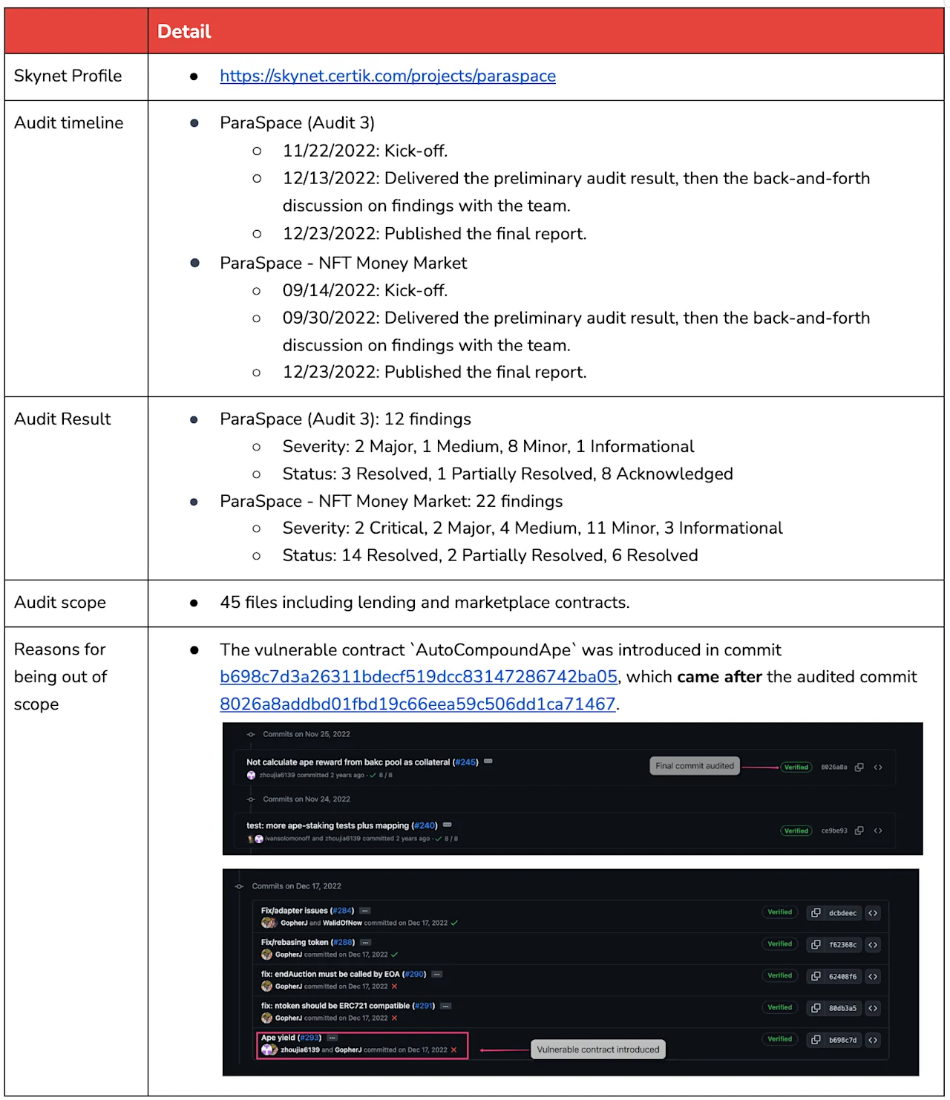Open pull request #290
Image resolution: width=950 pixels, height=1100 pixels.
(414, 975)
